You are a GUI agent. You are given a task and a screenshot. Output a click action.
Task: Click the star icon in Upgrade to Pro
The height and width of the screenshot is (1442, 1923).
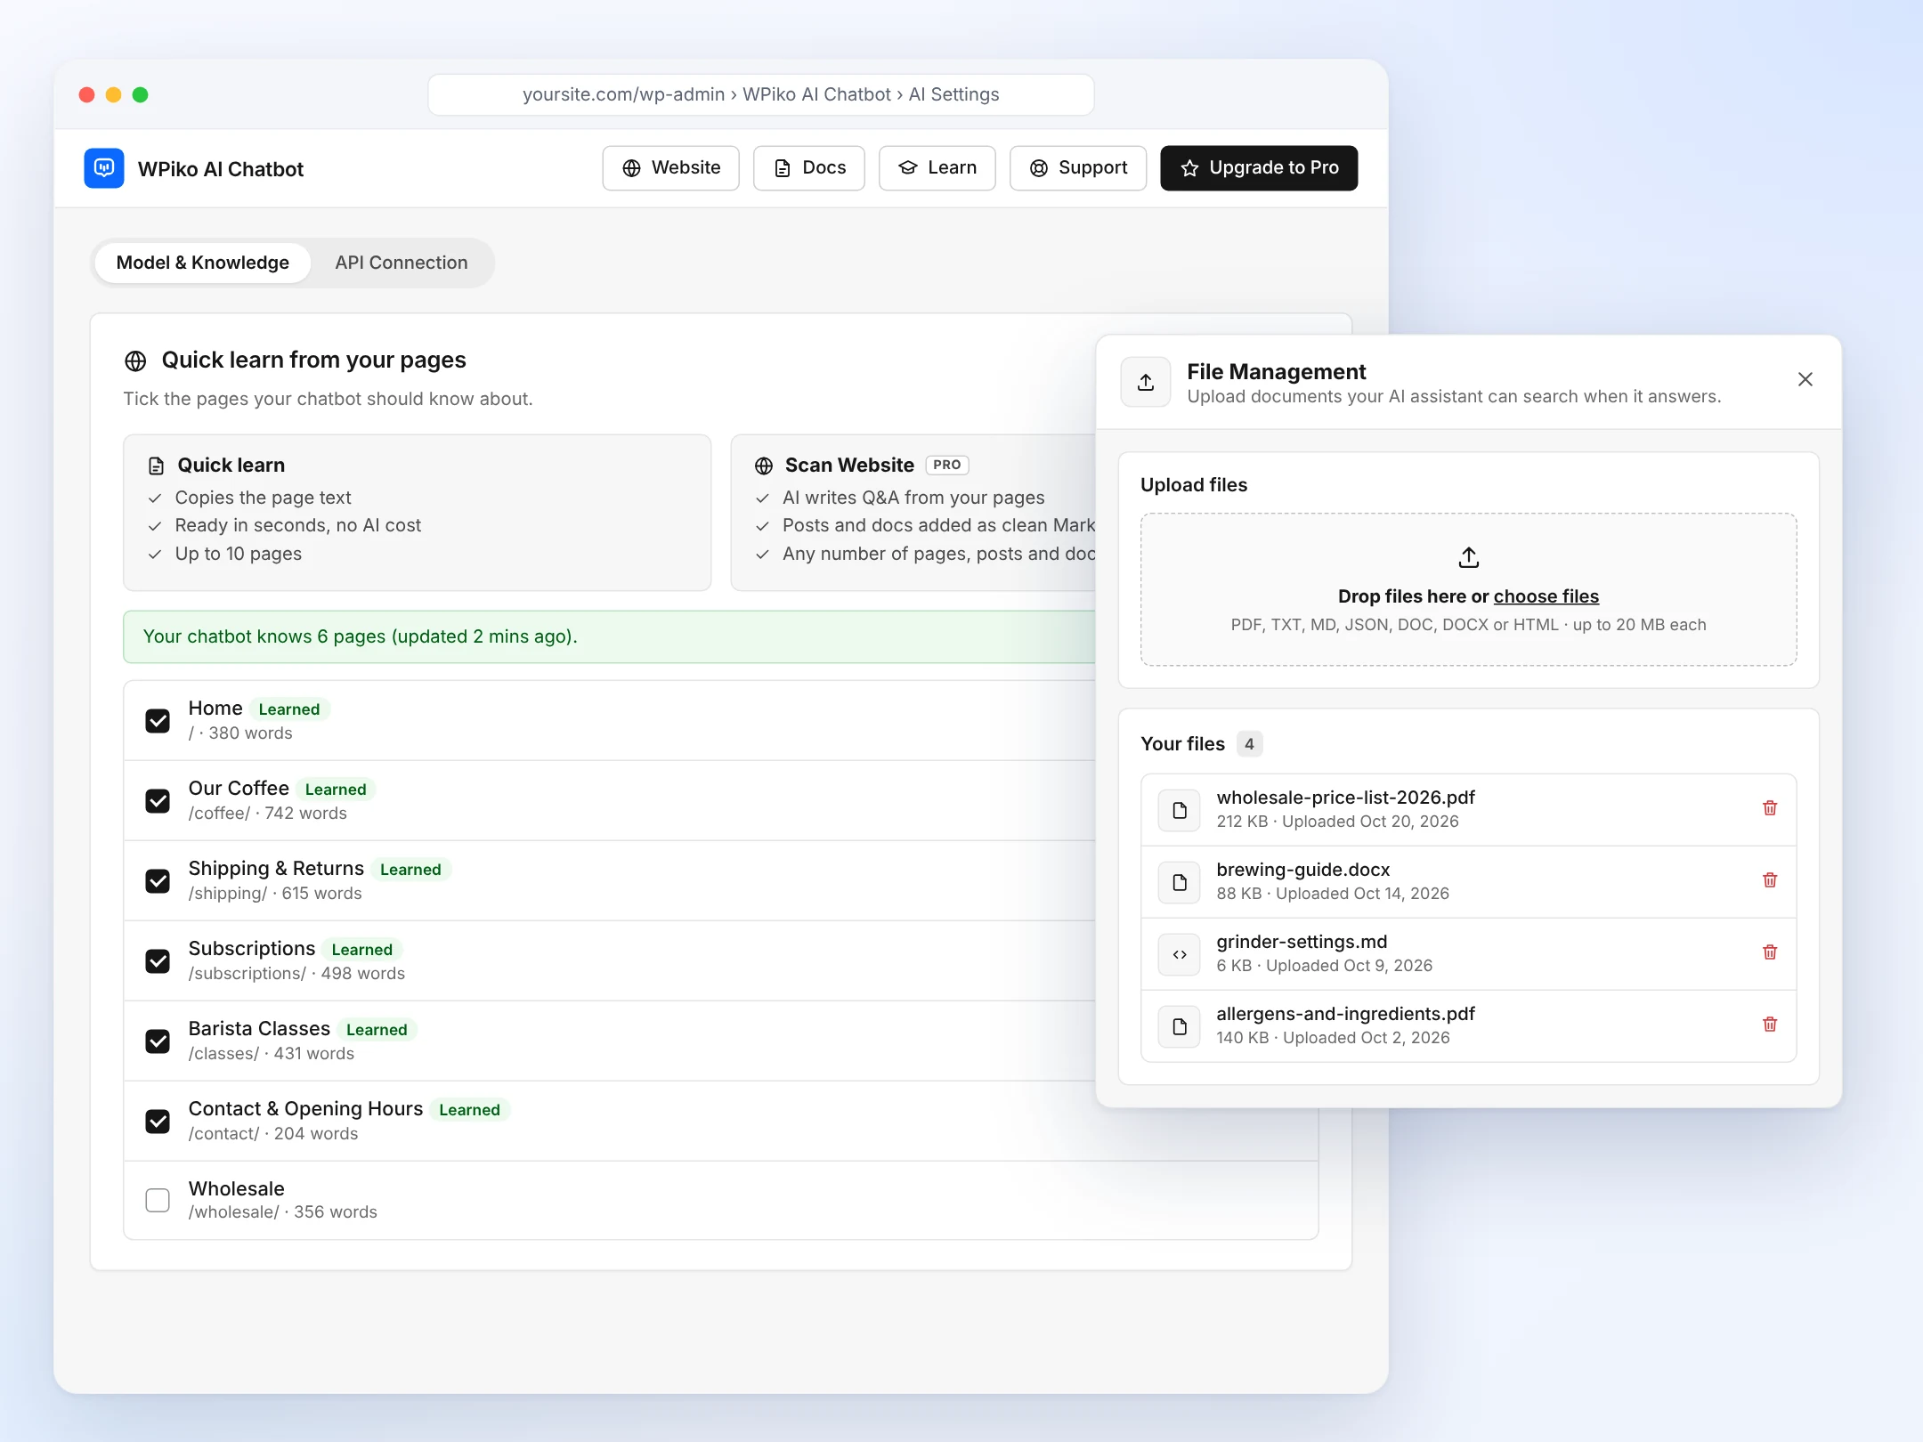(x=1189, y=168)
